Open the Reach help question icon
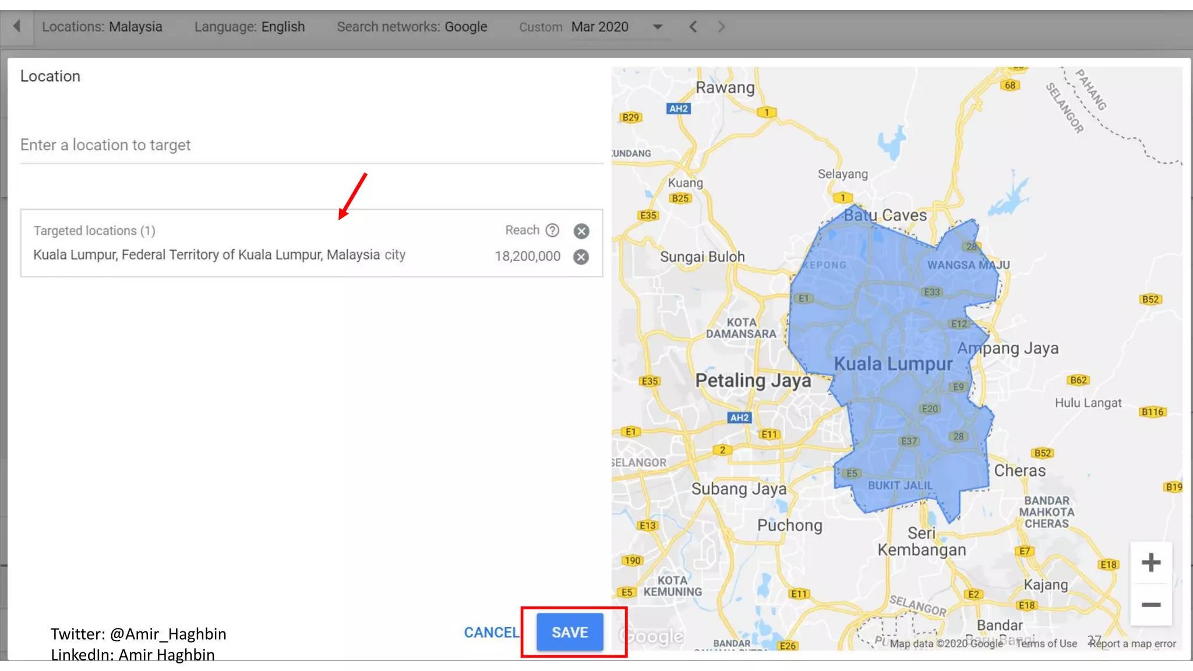This screenshot has height=671, width=1193. [x=552, y=230]
